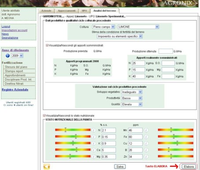Click the Mn ppm field showing 46

click(x=135, y=130)
